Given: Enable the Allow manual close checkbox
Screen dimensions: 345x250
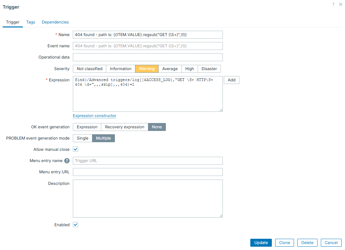Looking at the screenshot, I should (75, 149).
